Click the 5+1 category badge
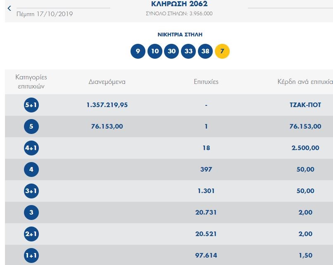This screenshot has height=265, width=333. (31, 105)
